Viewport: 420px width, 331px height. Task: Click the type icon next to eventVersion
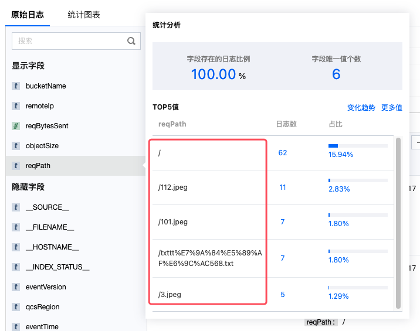16,287
